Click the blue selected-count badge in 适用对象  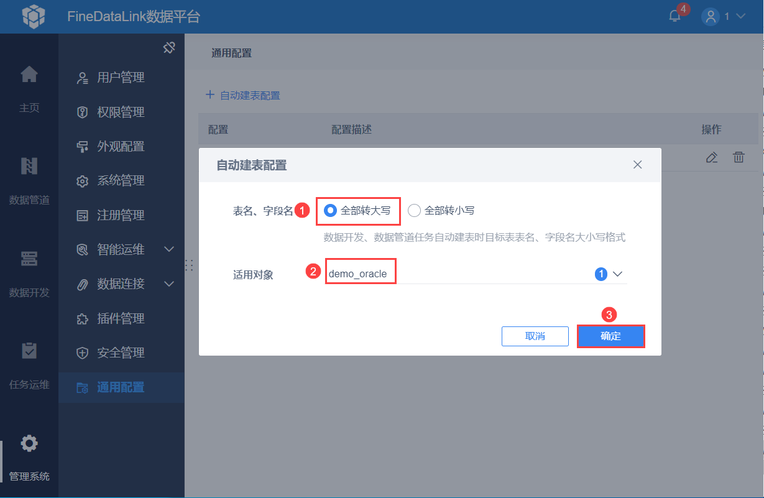601,274
